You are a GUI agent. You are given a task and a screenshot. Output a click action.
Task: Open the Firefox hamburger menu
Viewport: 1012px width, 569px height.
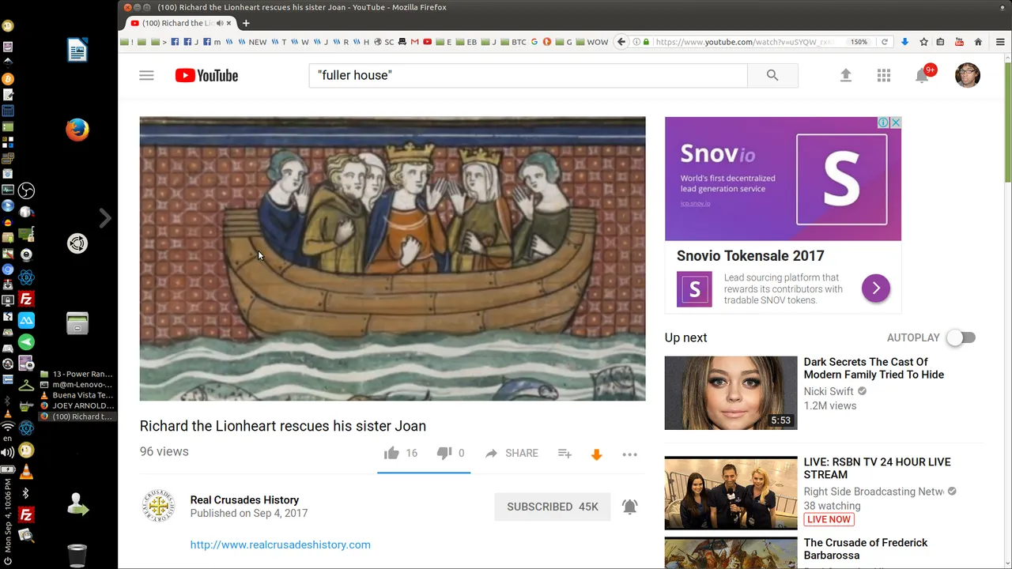(x=1000, y=42)
